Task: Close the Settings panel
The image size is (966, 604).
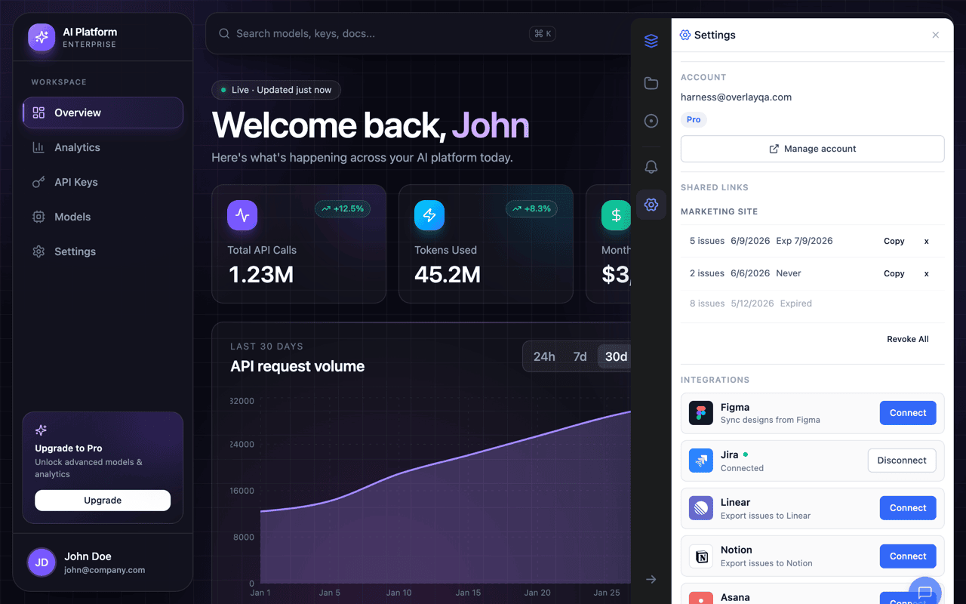Action: (x=936, y=35)
